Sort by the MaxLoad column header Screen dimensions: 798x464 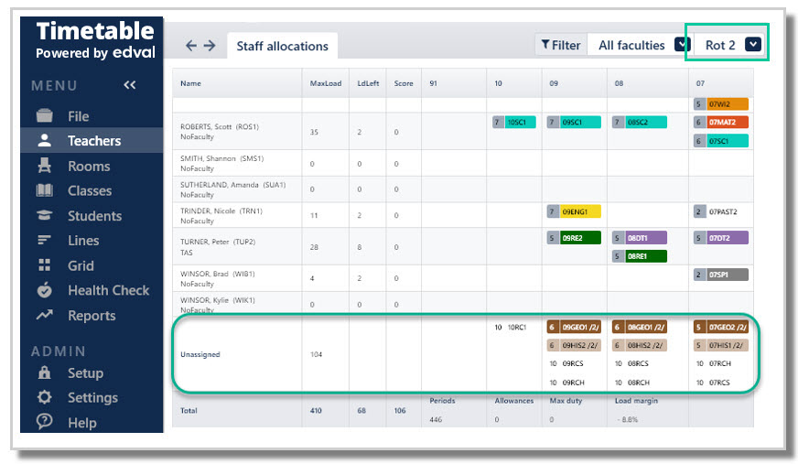326,83
